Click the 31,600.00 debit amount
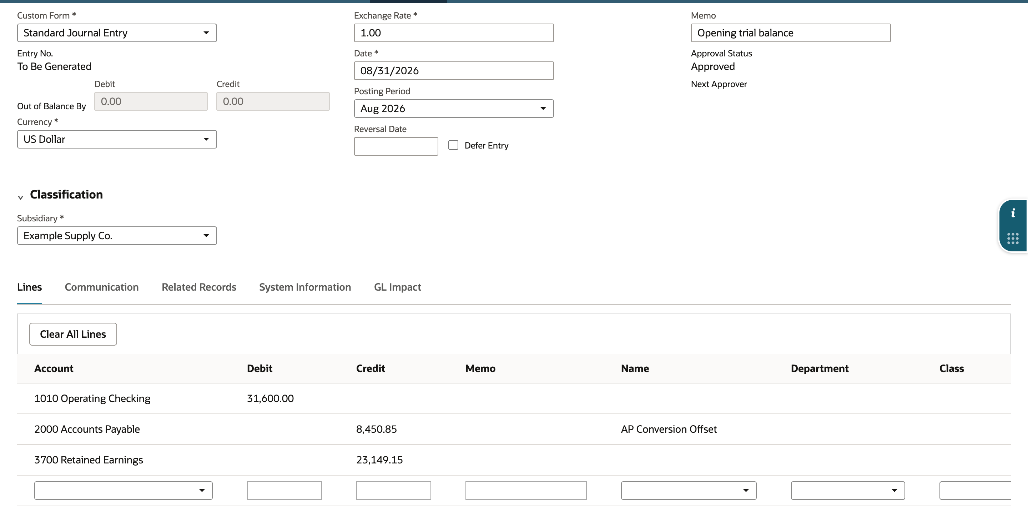Viewport: 1028px width, 507px height. (x=270, y=398)
